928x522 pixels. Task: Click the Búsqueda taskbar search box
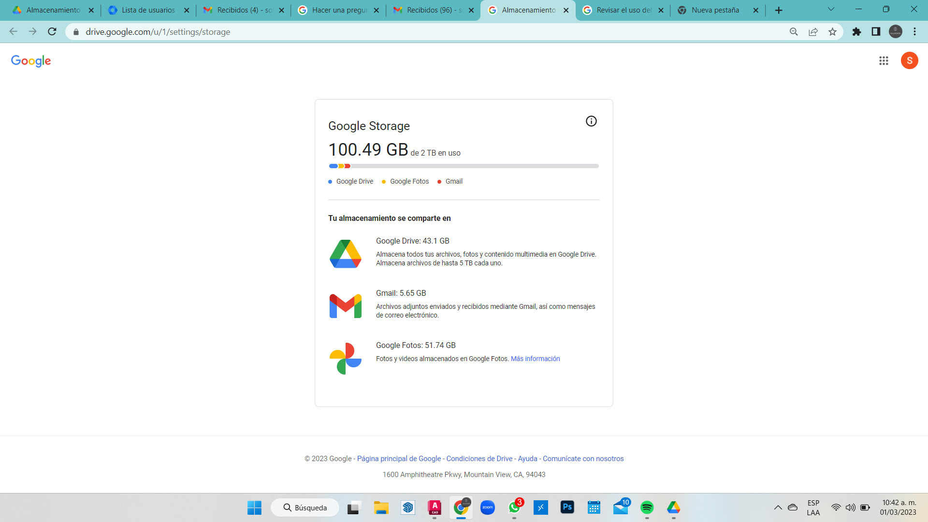(x=305, y=507)
